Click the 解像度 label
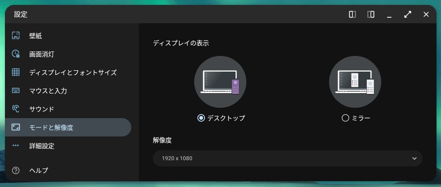The width and height of the screenshot is (441, 187). pyautogui.click(x=162, y=140)
